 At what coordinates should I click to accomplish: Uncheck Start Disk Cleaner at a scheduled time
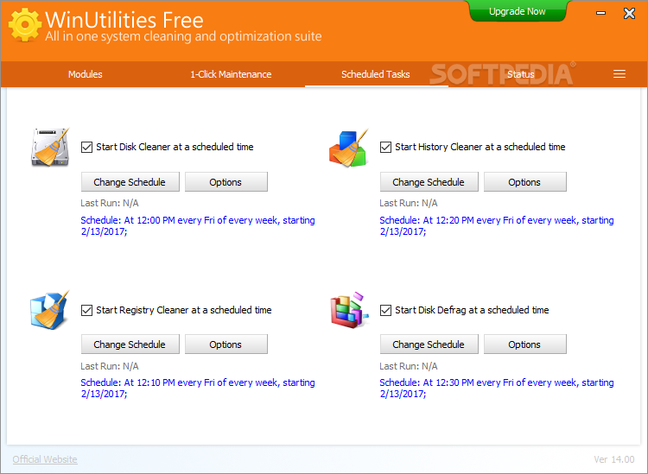[86, 147]
